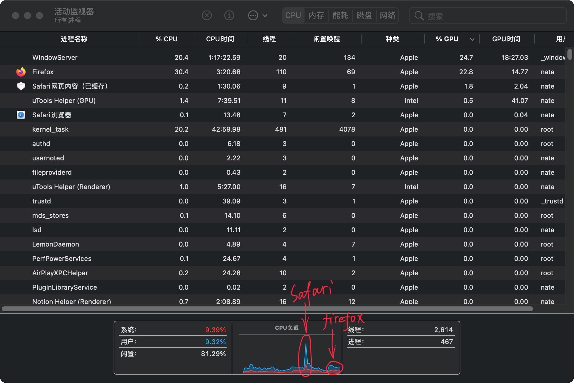574x383 pixels.
Task: Click the horizontal scrollbar below the list
Action: (x=267, y=308)
